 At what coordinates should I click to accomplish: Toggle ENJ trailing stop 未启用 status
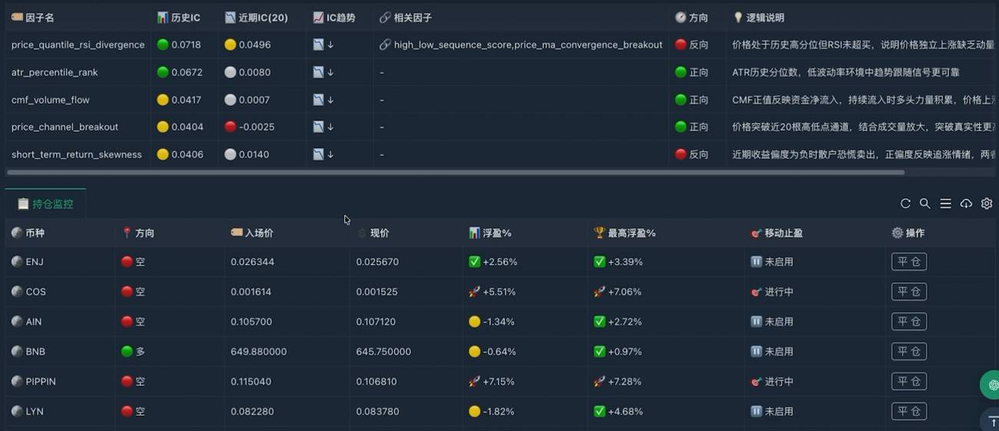coord(772,262)
